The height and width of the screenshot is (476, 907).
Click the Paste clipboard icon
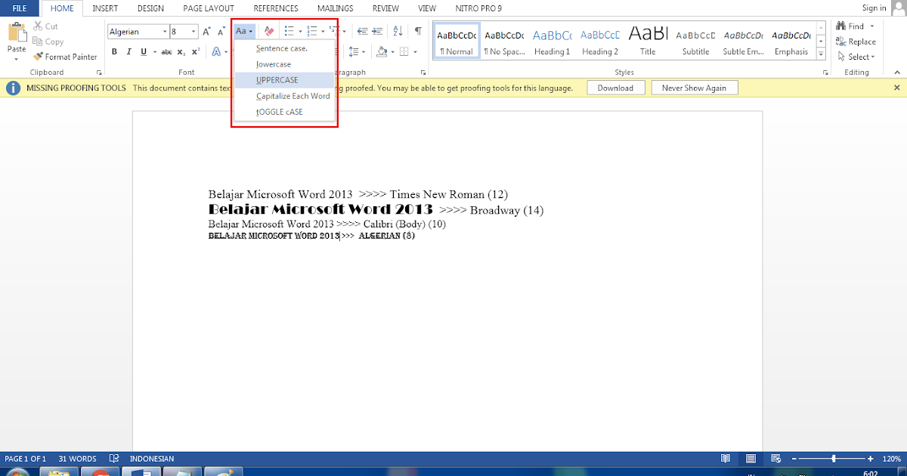point(17,33)
